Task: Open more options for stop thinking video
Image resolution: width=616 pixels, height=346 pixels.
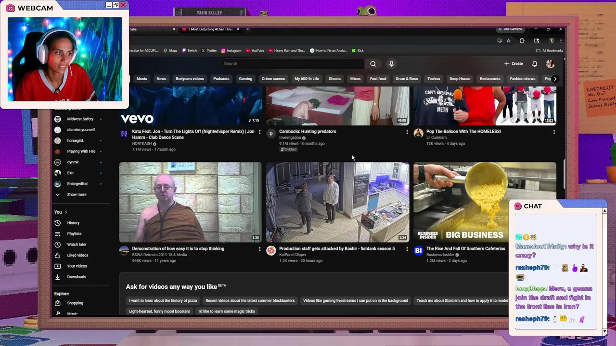Action: coord(260,249)
